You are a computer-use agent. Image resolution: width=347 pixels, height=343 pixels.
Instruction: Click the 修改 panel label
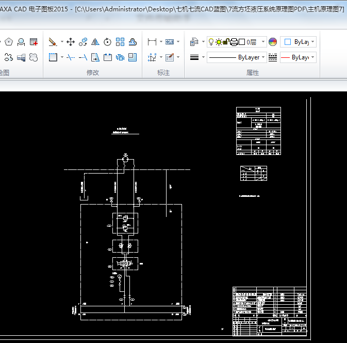coord(93,73)
